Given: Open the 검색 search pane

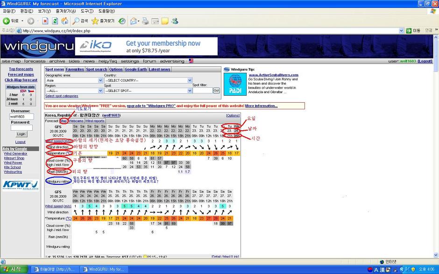Looking at the screenshot, I should 80,21.
